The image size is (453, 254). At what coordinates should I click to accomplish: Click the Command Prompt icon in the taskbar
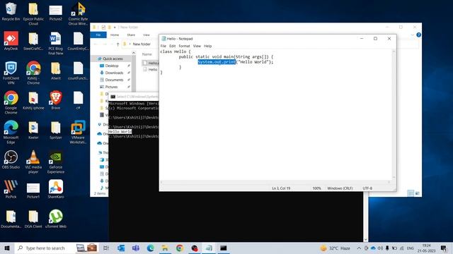[x=224, y=248]
